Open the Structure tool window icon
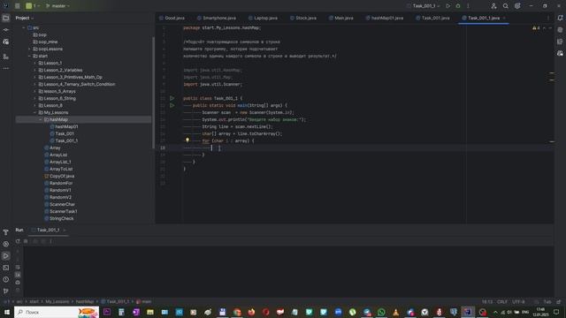 (x=6, y=57)
